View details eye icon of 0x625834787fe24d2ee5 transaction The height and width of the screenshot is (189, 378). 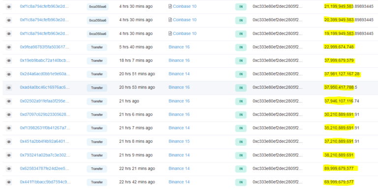click(9, 169)
